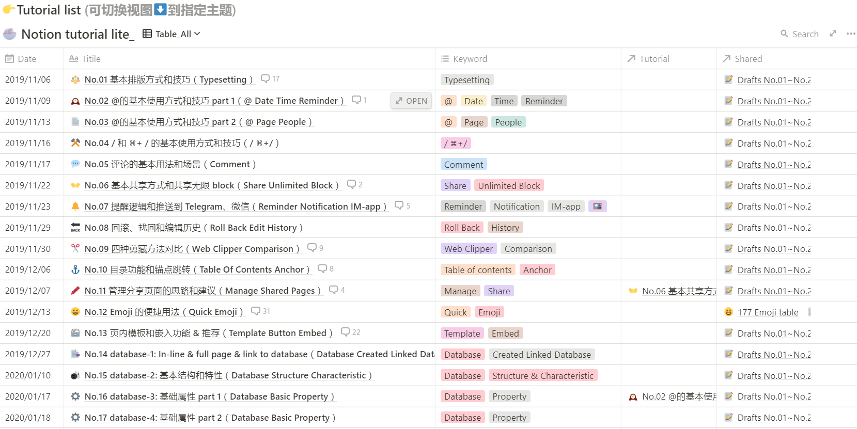Click the Web Clipper keyword tag

(x=468, y=249)
